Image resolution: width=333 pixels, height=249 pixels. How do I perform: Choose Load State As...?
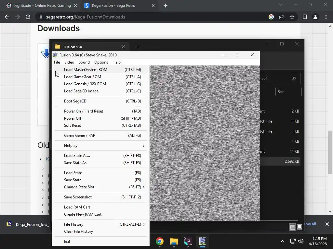pos(100,156)
